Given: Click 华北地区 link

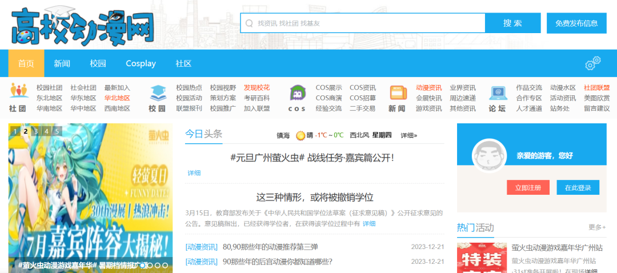Looking at the screenshot, I should click(x=117, y=98).
